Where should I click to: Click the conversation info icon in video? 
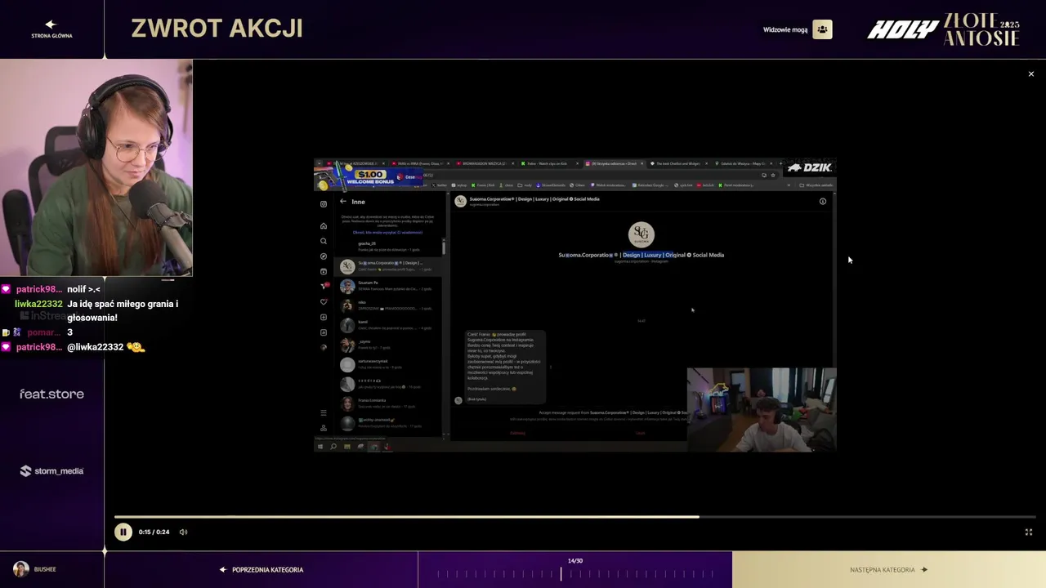pyautogui.click(x=823, y=202)
